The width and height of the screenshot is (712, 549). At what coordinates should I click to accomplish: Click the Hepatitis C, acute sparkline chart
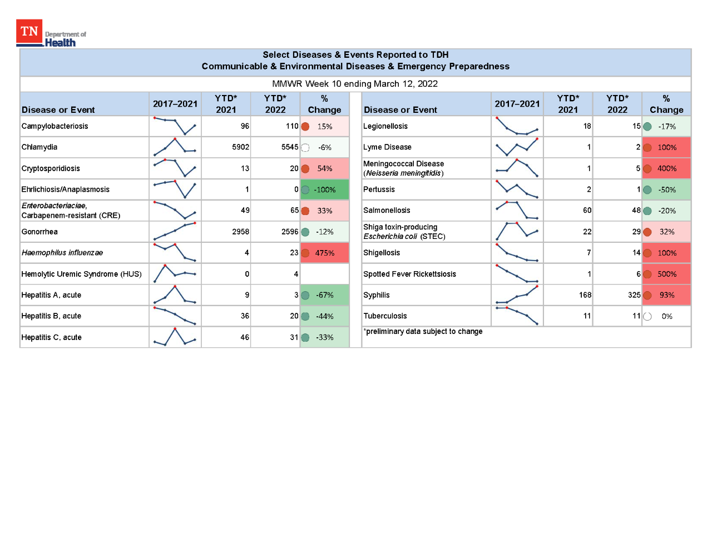[175, 337]
